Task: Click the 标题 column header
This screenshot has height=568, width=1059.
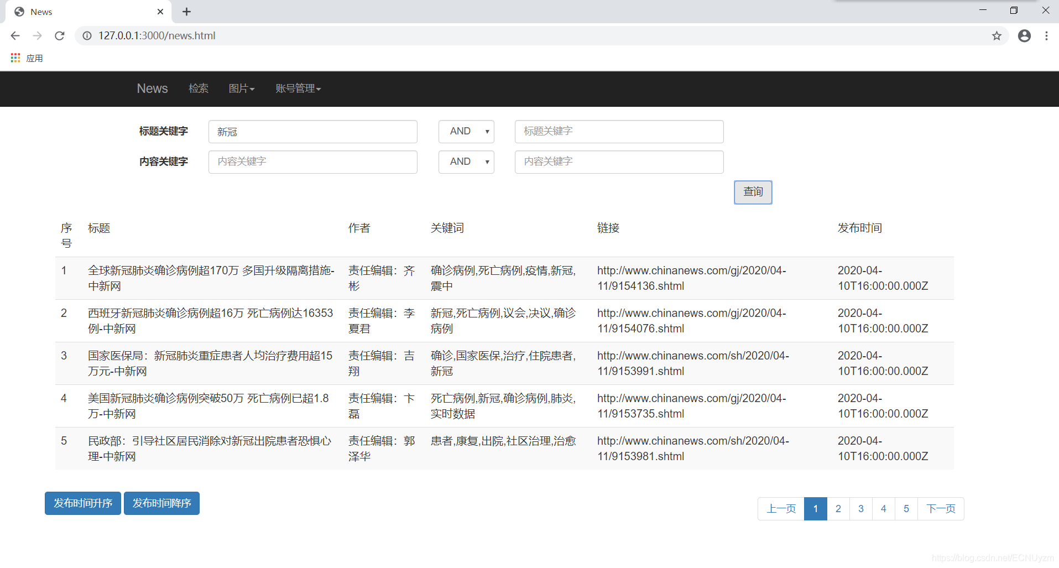Action: pyautogui.click(x=99, y=228)
